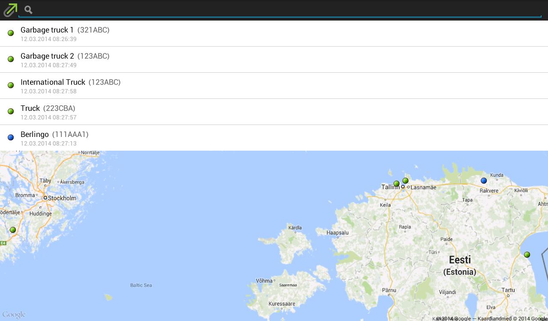Click green map marker on Estonia's eastern border
548x321 pixels.
pyautogui.click(x=527, y=255)
